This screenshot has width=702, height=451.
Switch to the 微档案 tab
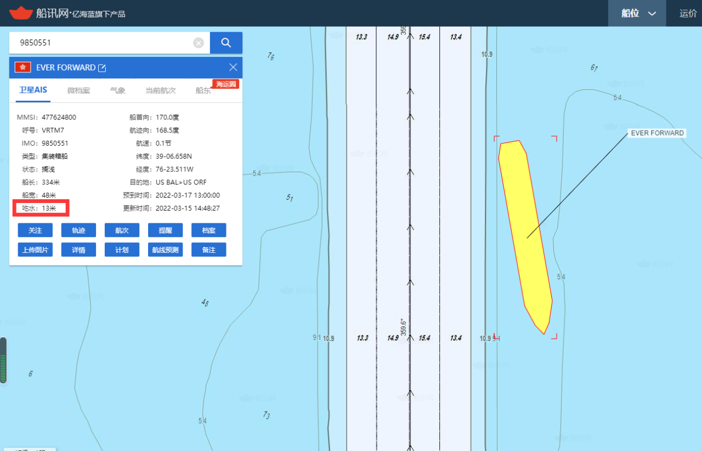[78, 90]
